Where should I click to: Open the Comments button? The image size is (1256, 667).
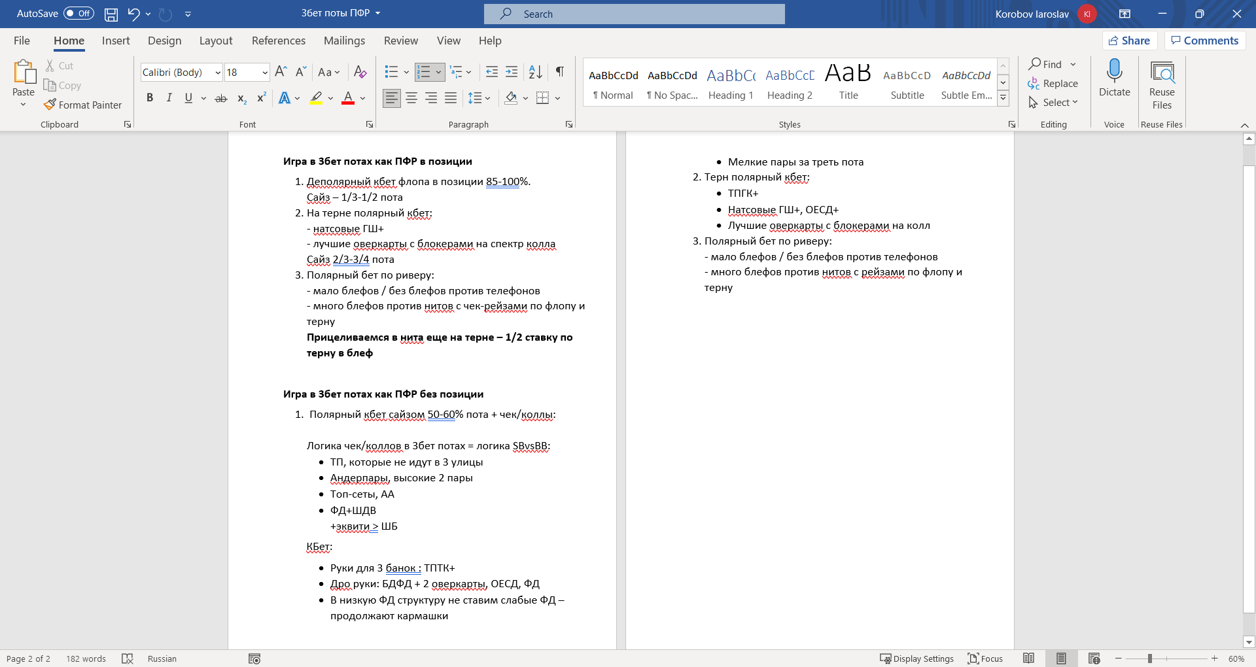click(x=1204, y=41)
